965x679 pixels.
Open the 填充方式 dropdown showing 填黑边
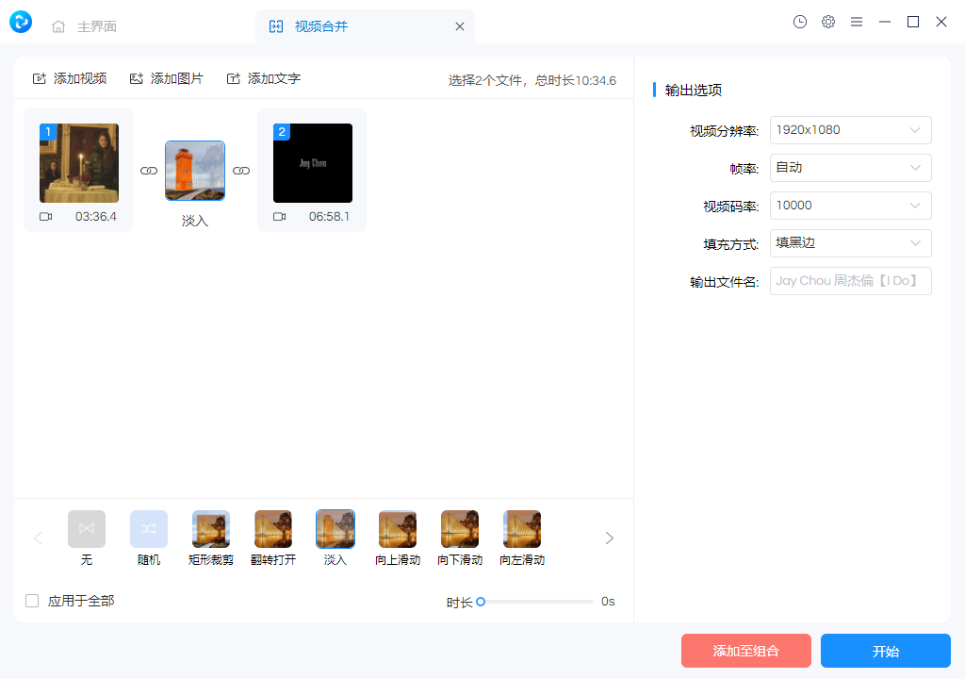tap(850, 243)
